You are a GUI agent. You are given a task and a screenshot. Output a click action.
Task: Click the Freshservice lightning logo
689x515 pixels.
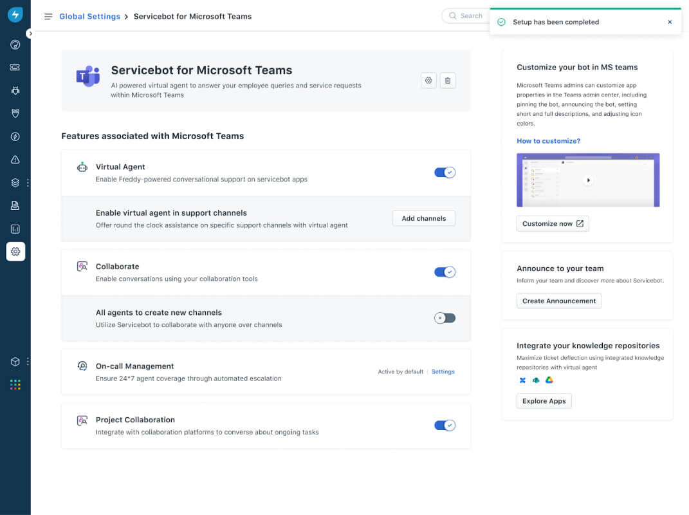coord(15,15)
